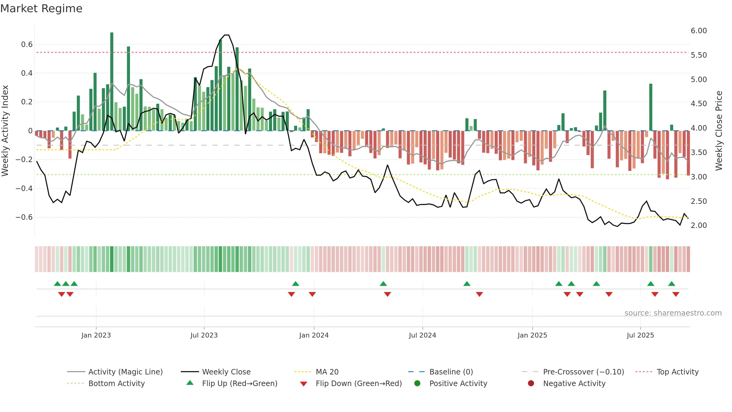Click the −0.6 activity axis tick label
This screenshot has width=732, height=412.
(x=24, y=217)
